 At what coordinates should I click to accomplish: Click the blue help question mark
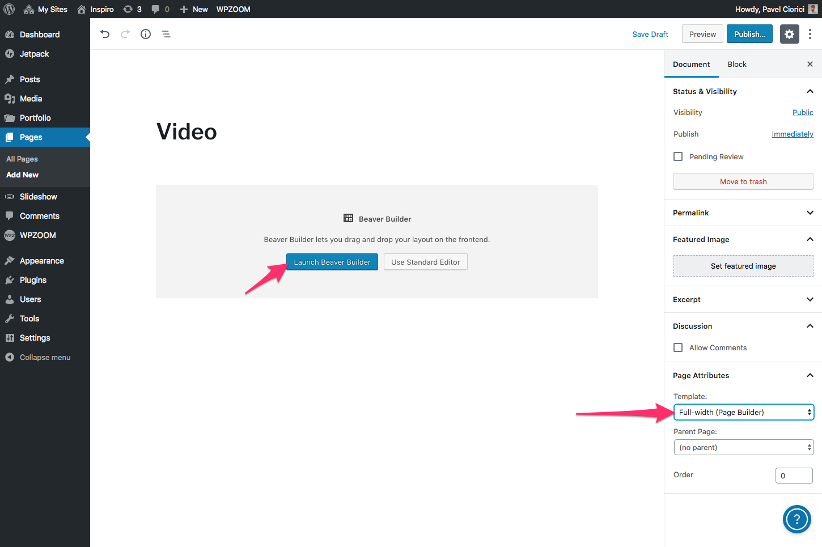[796, 519]
